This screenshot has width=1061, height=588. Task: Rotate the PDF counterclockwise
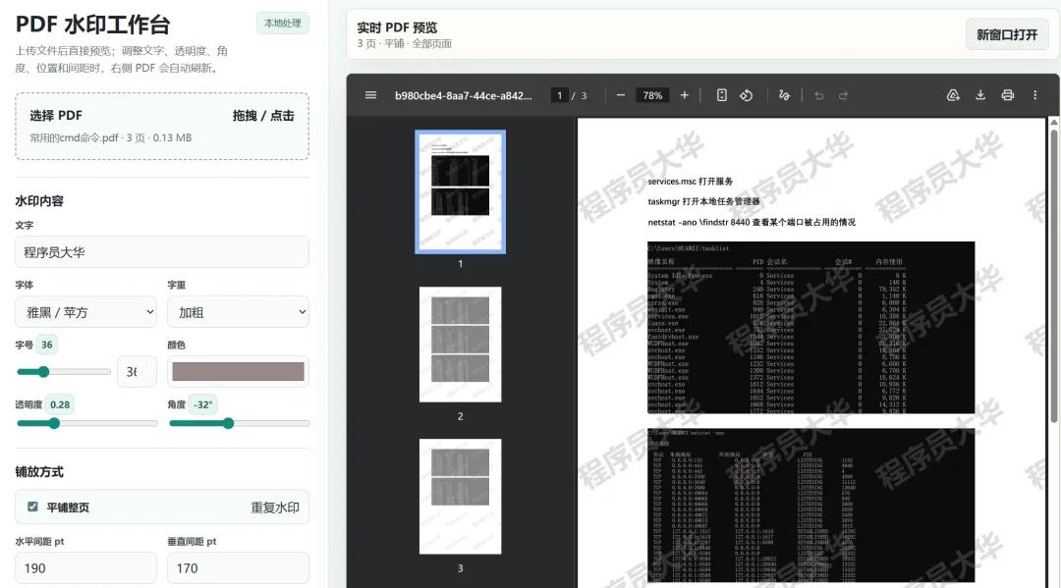click(x=747, y=95)
